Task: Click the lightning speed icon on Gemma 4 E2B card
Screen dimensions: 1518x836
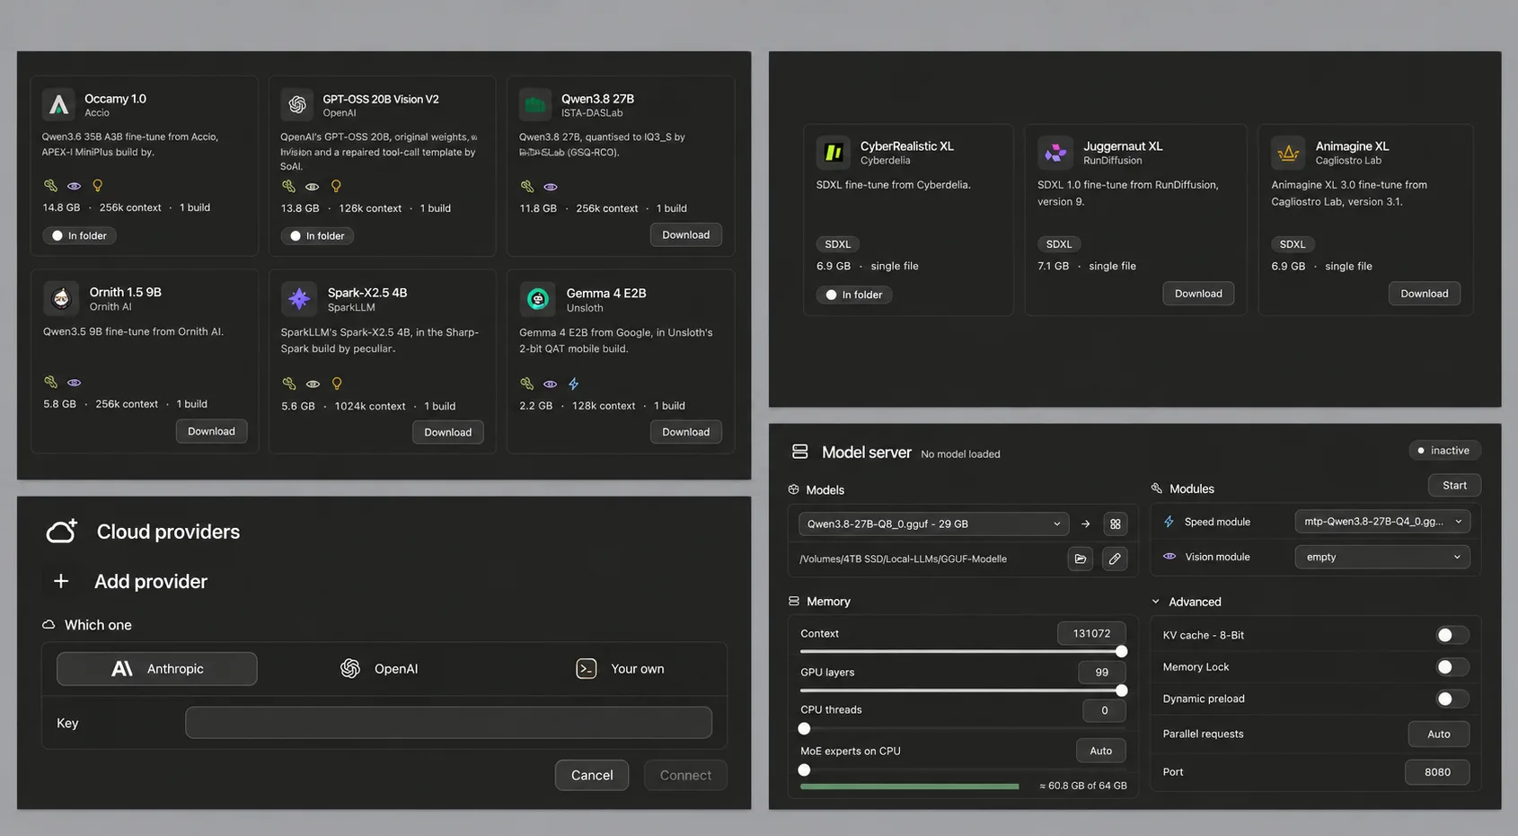Action: pyautogui.click(x=573, y=383)
